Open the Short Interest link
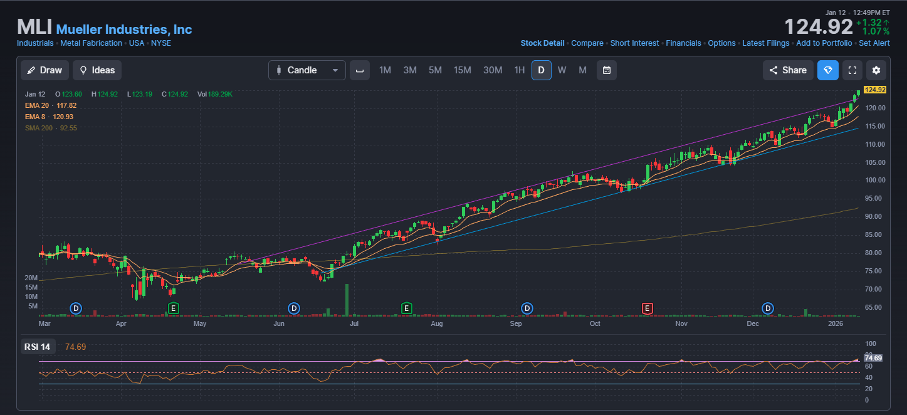 (x=634, y=43)
